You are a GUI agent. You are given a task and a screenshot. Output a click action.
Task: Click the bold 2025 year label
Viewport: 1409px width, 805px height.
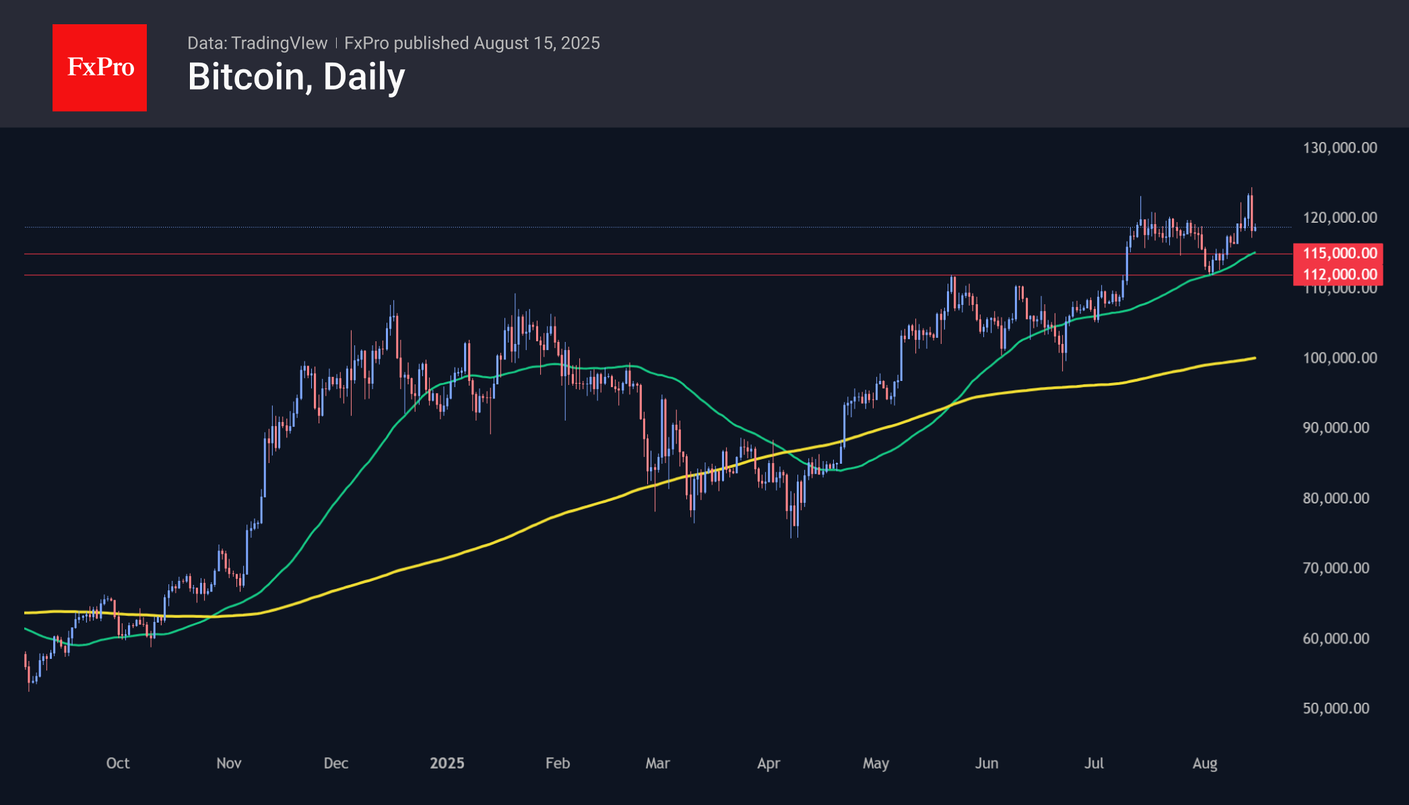click(x=447, y=763)
